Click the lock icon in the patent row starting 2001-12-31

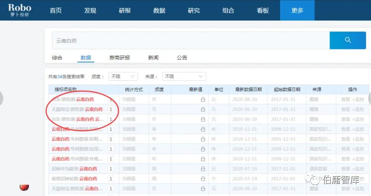(203, 139)
